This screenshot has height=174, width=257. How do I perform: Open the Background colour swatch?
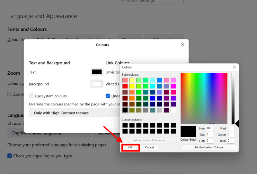97,84
